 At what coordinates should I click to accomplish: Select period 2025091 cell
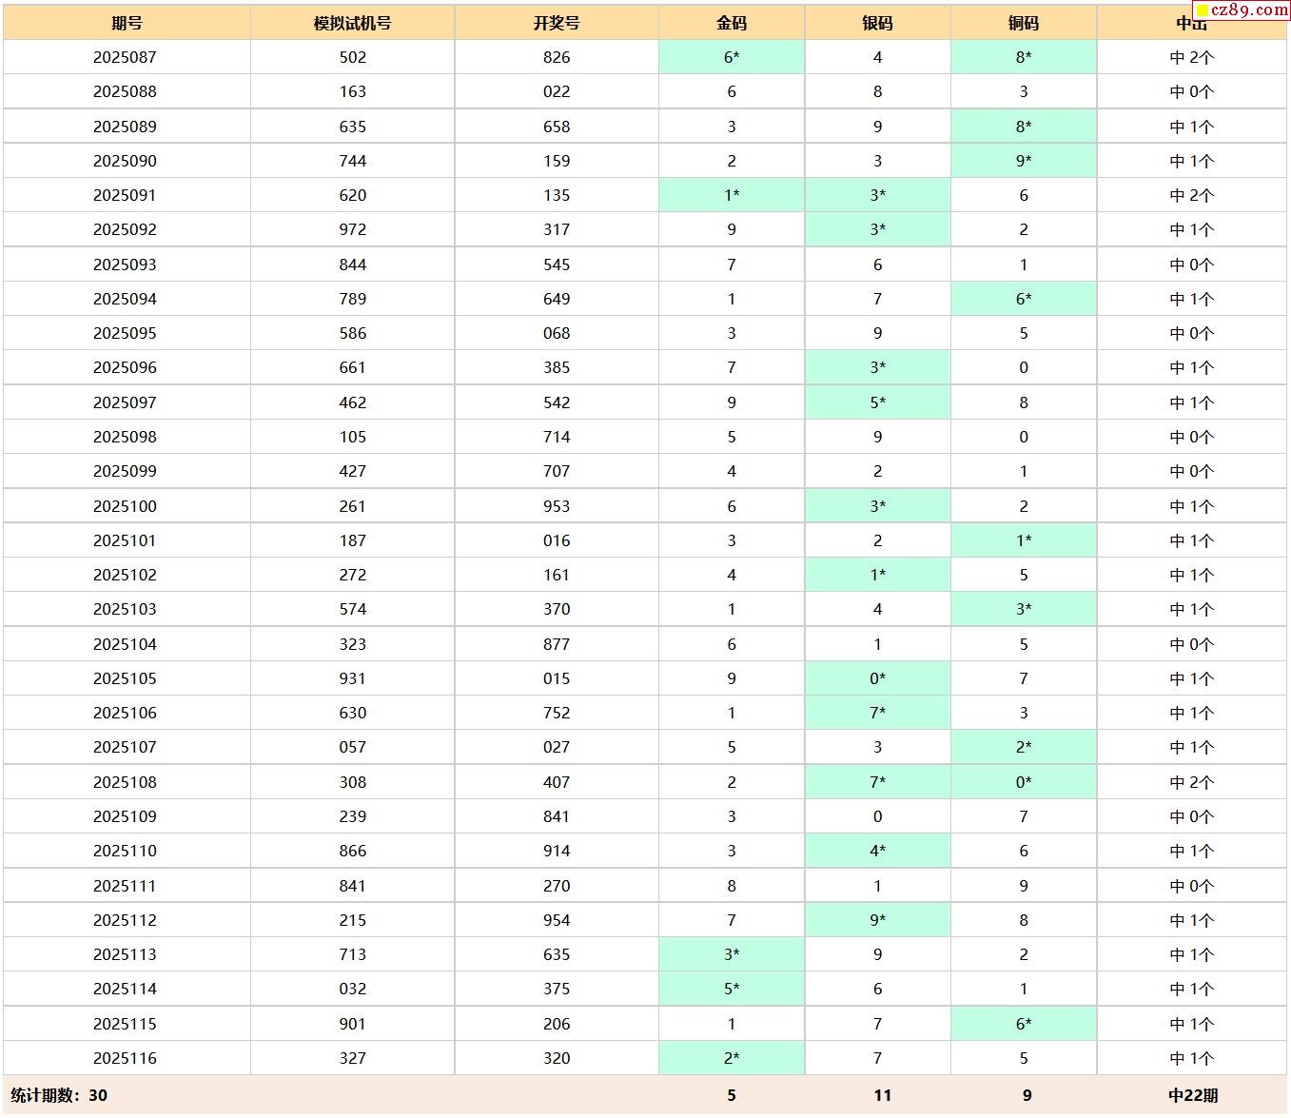pos(125,195)
